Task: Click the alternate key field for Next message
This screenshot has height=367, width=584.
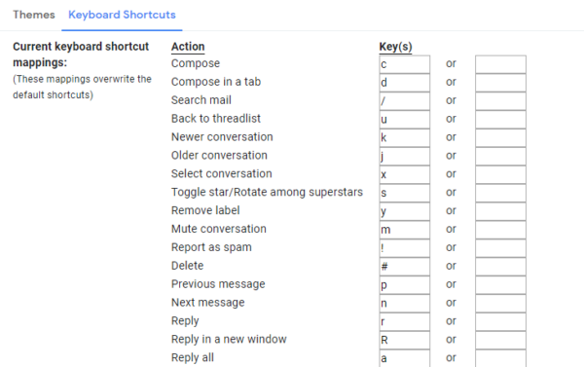Action: [500, 304]
